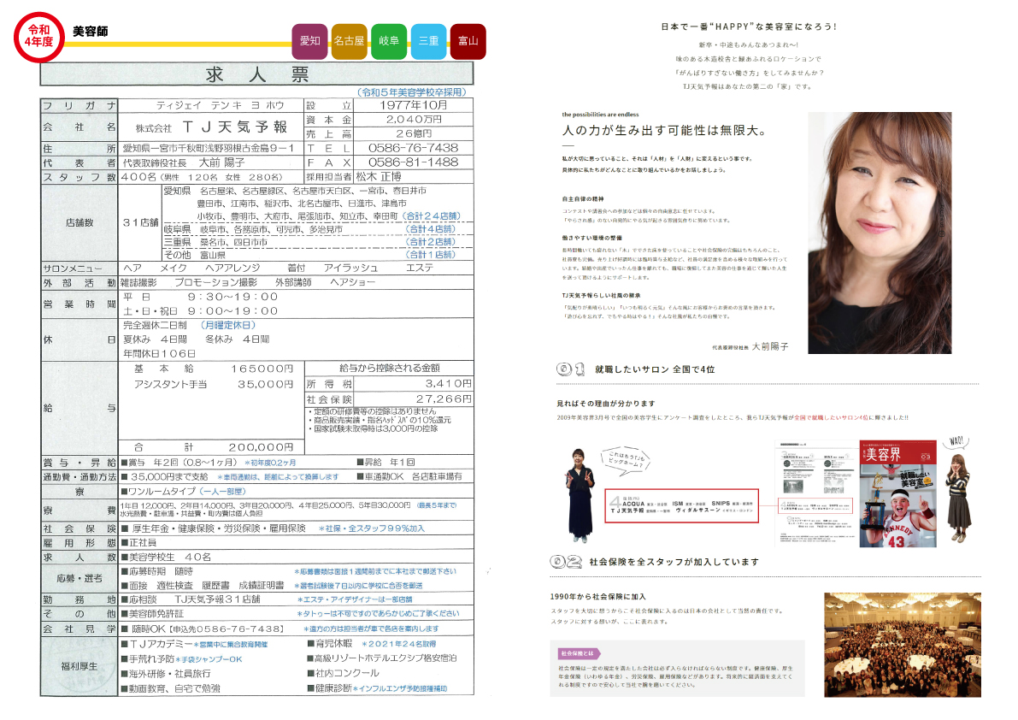Click the magazine ranking page thumbnail
Image resolution: width=1018 pixels, height=720 pixels.
817,495
